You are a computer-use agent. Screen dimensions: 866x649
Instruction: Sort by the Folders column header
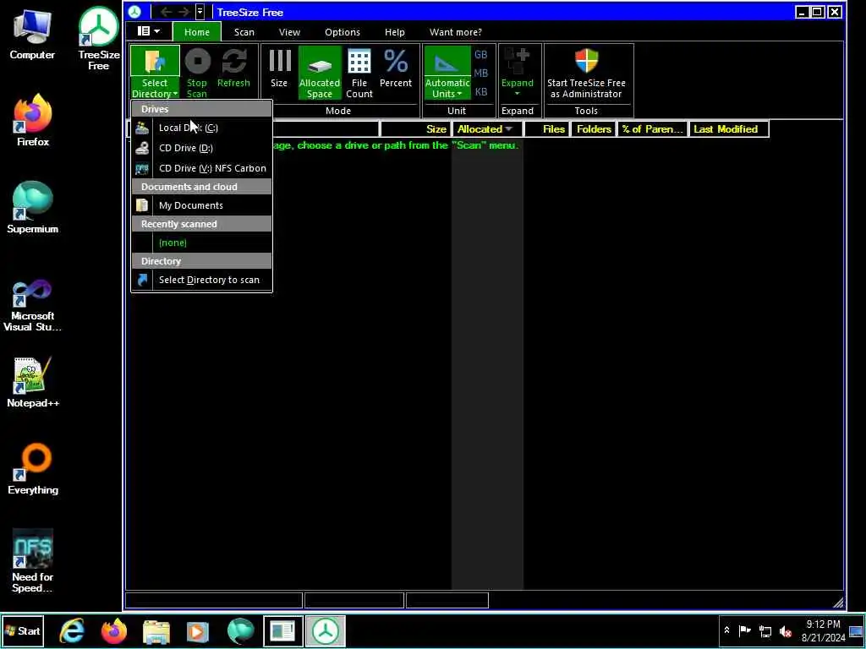(x=594, y=129)
